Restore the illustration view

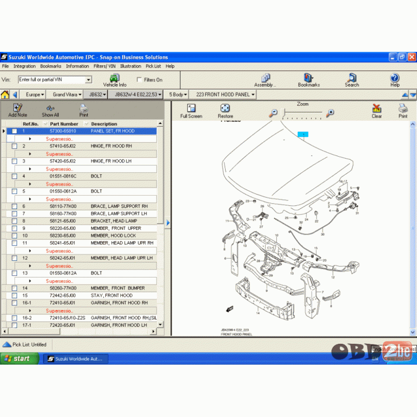(x=225, y=111)
